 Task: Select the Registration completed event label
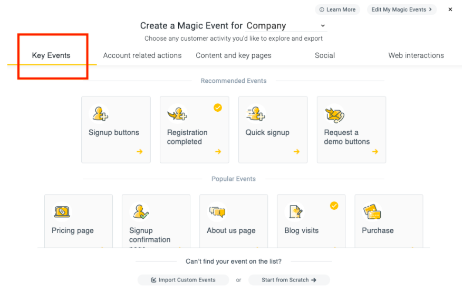click(x=187, y=137)
